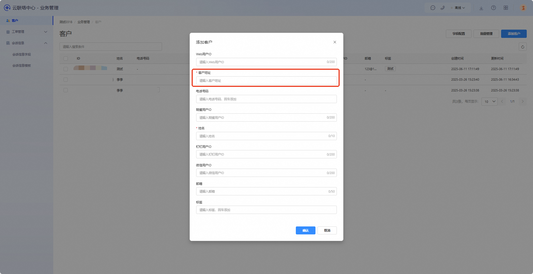Close the 添加客户 dialog with the X
Viewport: 533px width, 274px height.
(x=335, y=42)
